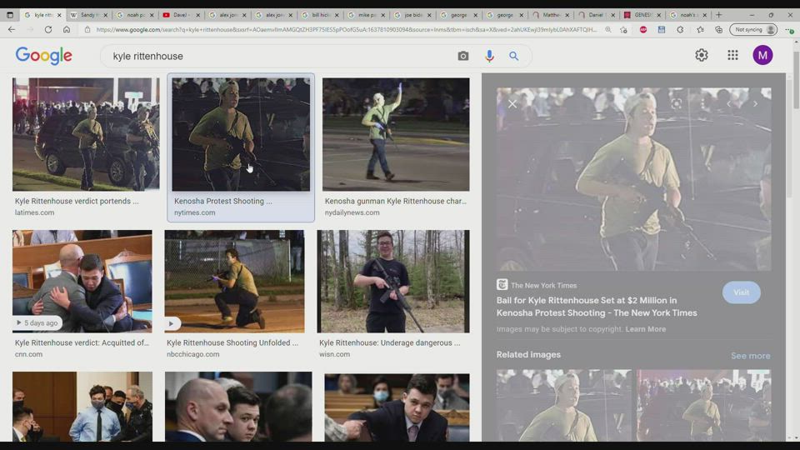The height and width of the screenshot is (450, 800).
Task: Click See more related images link
Action: [x=750, y=356]
